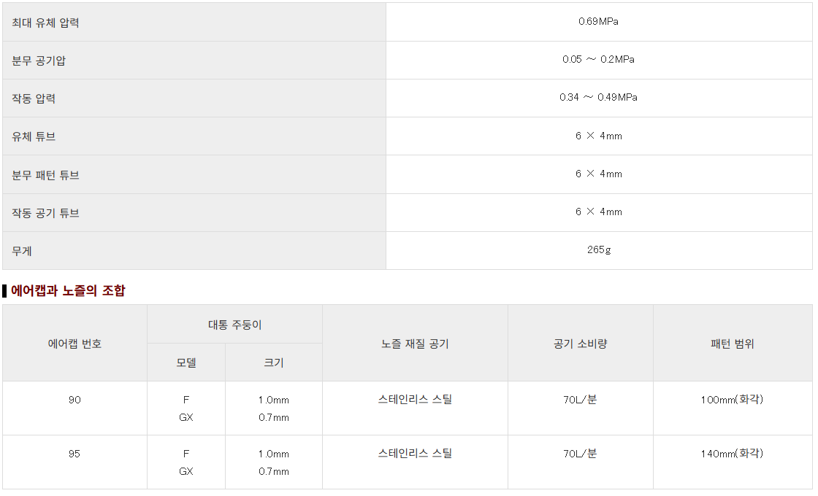
Task: Click the 작동 압력 row label
Action: [34, 98]
